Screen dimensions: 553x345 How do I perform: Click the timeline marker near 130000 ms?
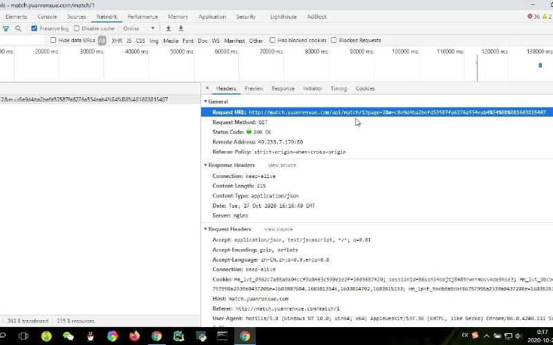(x=540, y=65)
